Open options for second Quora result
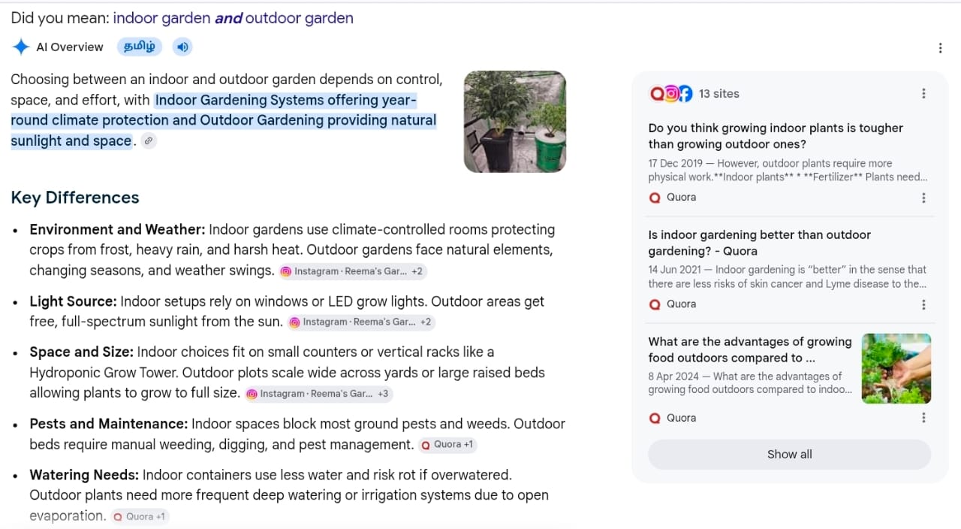The width and height of the screenshot is (961, 529). coord(923,304)
